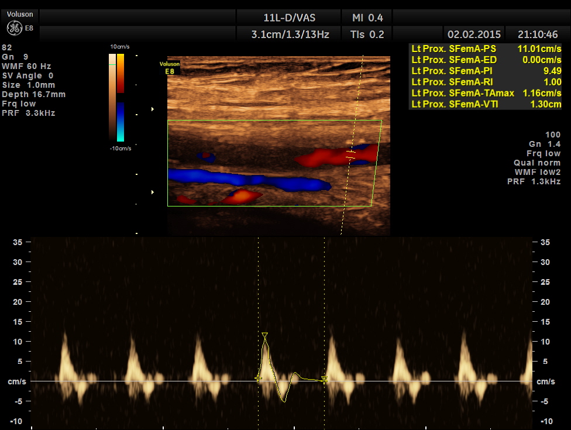The width and height of the screenshot is (571, 430).
Task: Click the lower focal zone arrow marker
Action: 153,192
